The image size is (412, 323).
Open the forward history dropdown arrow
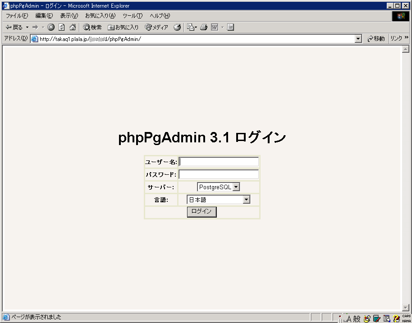[x=43, y=27]
